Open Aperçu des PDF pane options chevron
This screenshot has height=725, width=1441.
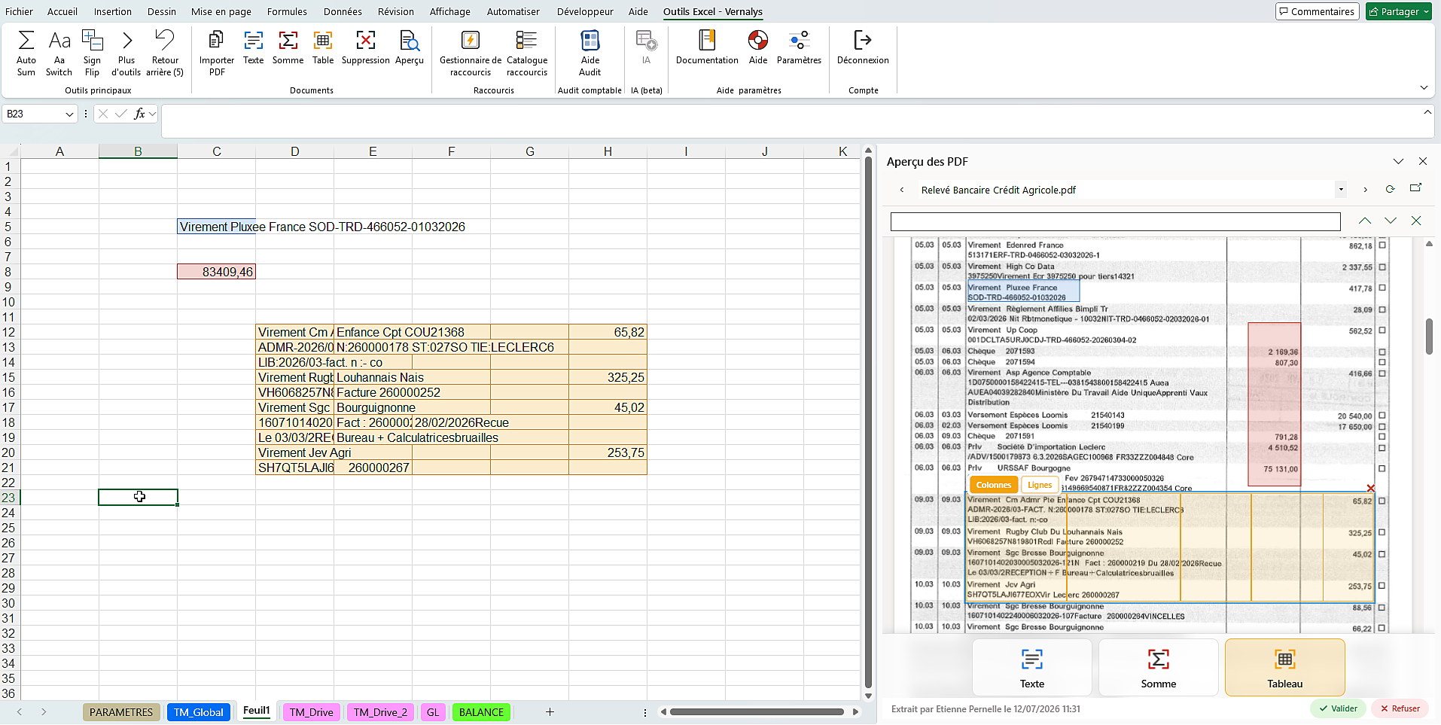click(1398, 161)
